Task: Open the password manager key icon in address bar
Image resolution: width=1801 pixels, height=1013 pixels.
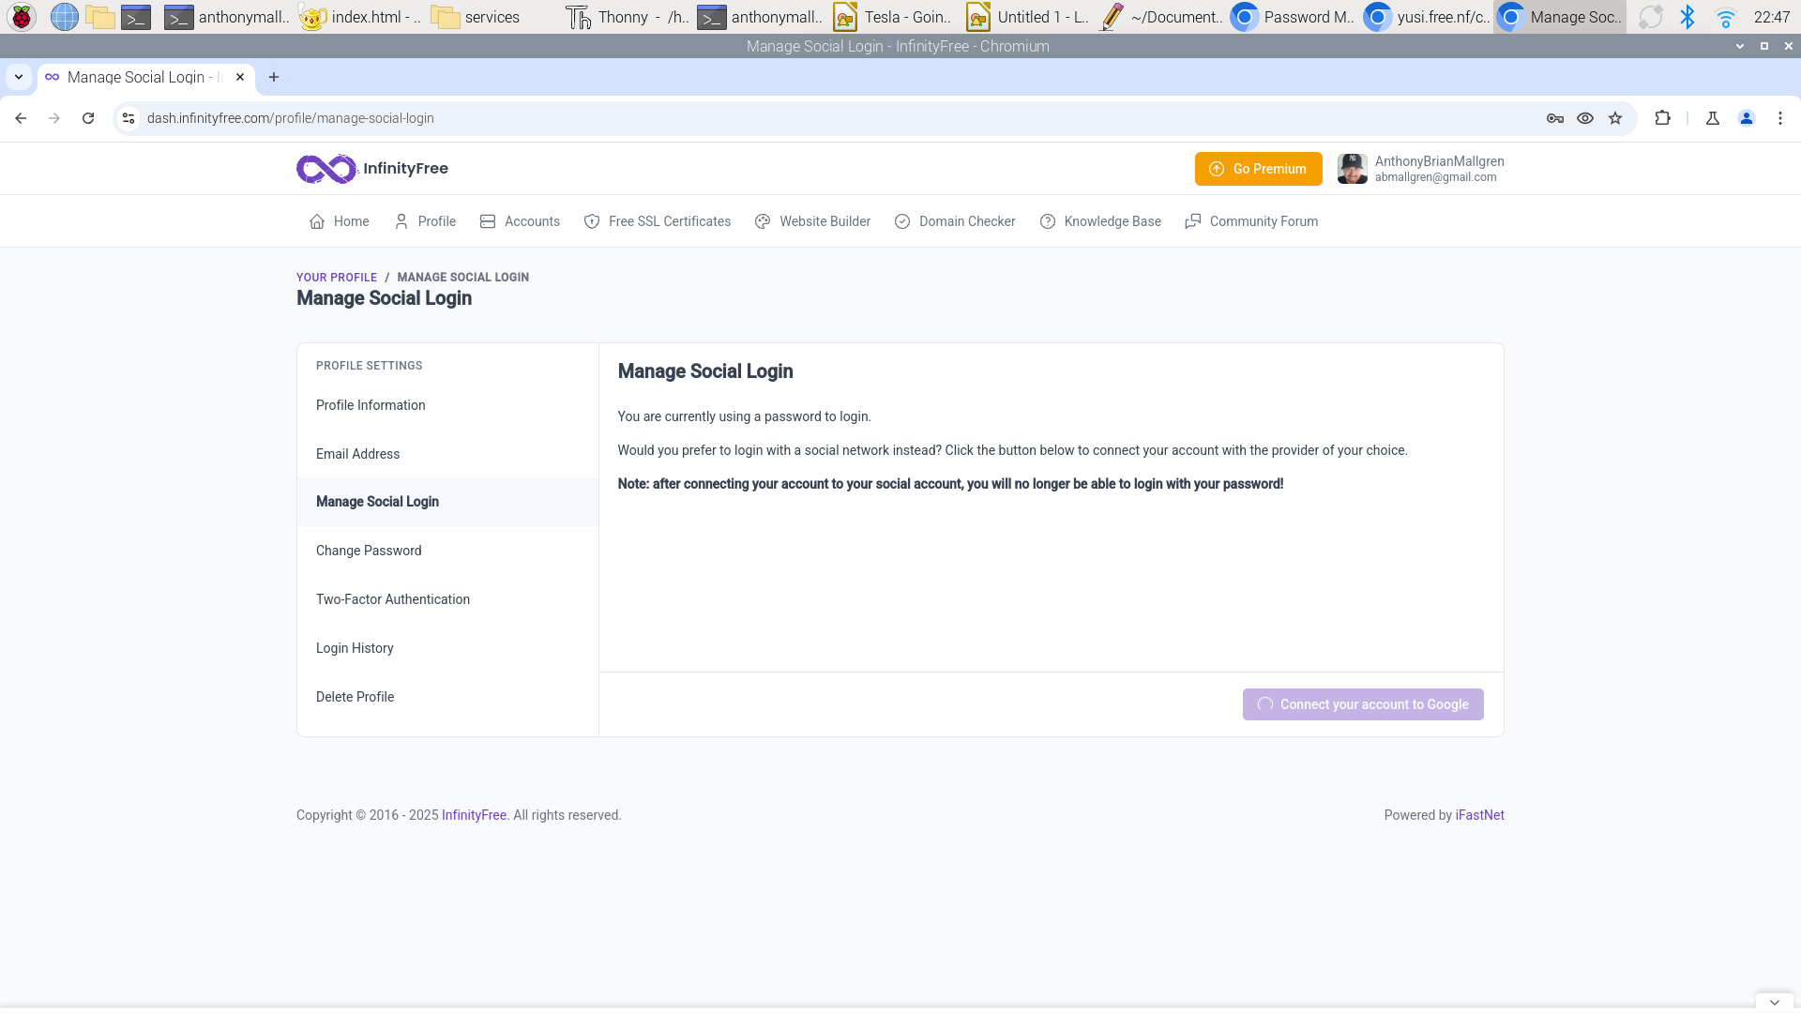Action: tap(1554, 118)
